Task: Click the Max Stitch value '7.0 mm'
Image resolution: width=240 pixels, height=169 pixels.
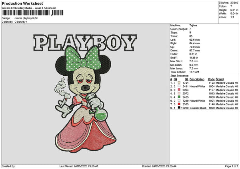Action: [x=194, y=61]
